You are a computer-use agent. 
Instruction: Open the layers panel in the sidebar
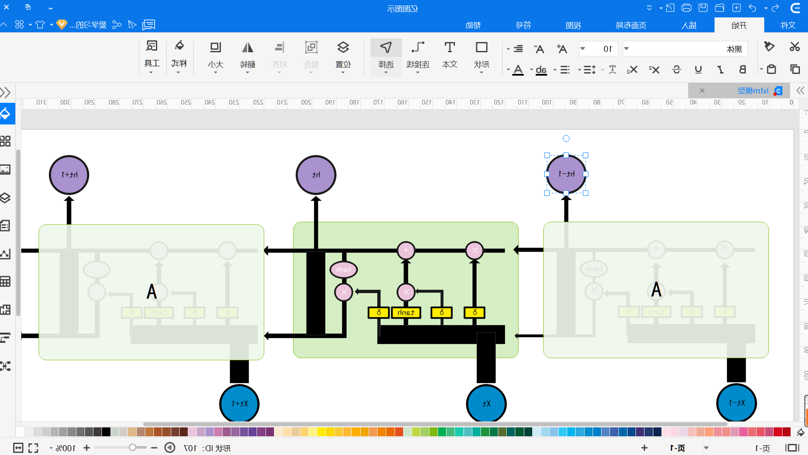click(x=5, y=198)
